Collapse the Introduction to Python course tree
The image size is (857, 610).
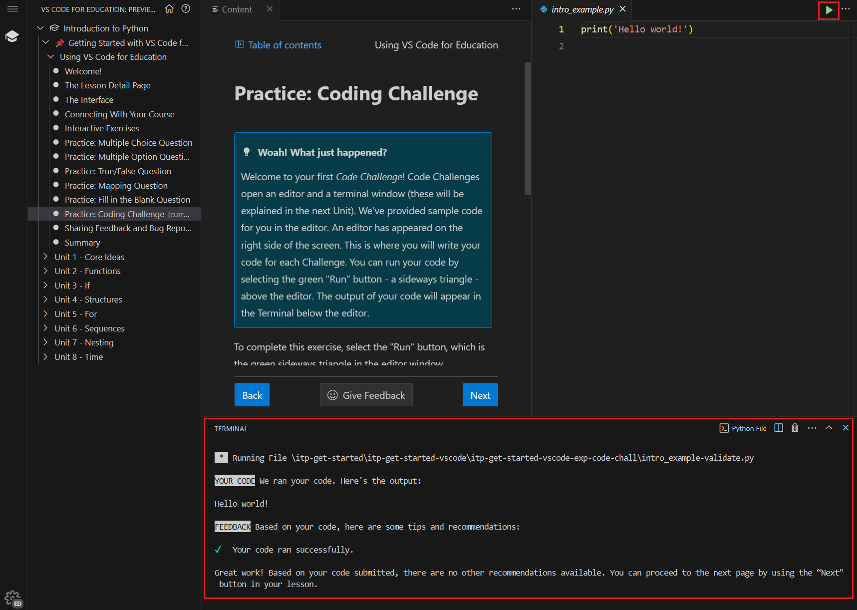click(x=40, y=28)
